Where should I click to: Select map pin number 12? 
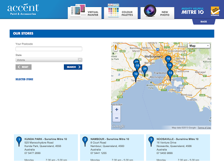(136, 74)
